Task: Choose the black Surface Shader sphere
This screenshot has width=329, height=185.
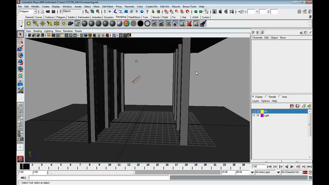Action: pyautogui.click(x=140, y=24)
